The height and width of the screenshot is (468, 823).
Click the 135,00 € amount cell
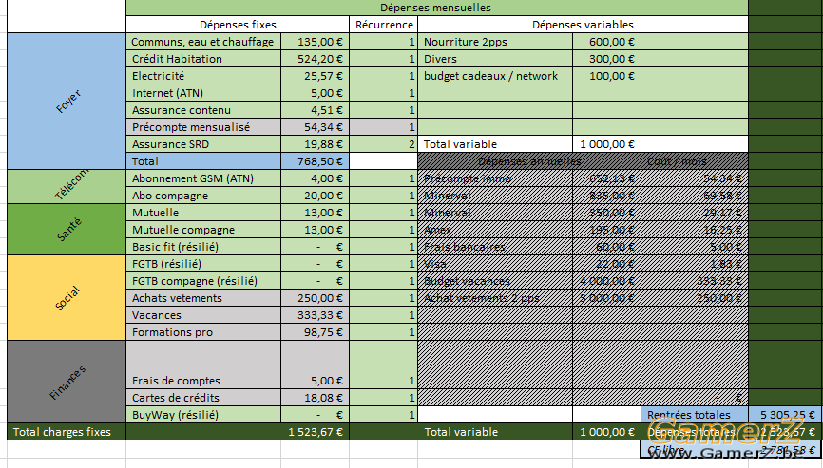click(x=315, y=42)
